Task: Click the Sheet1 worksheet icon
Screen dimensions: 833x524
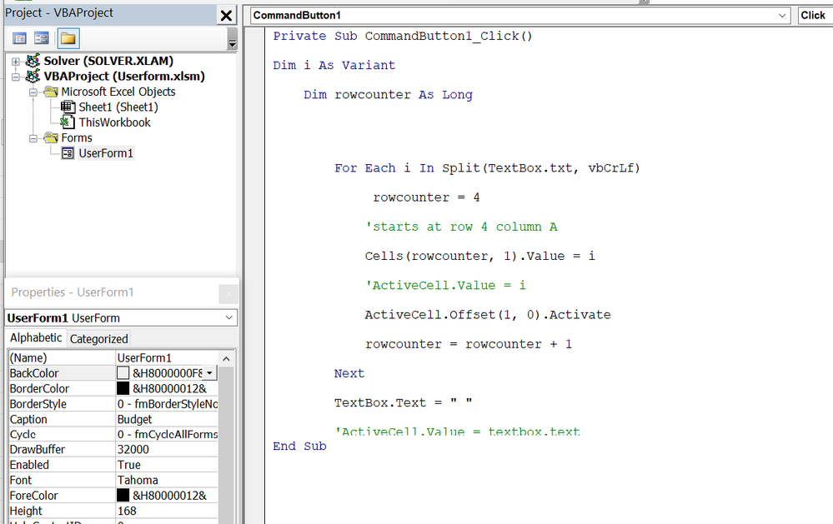Action: tap(68, 107)
